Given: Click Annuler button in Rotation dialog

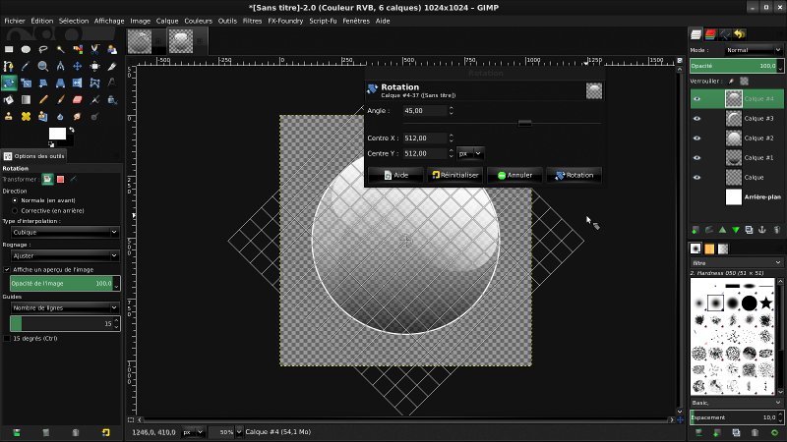Looking at the screenshot, I should [x=515, y=175].
